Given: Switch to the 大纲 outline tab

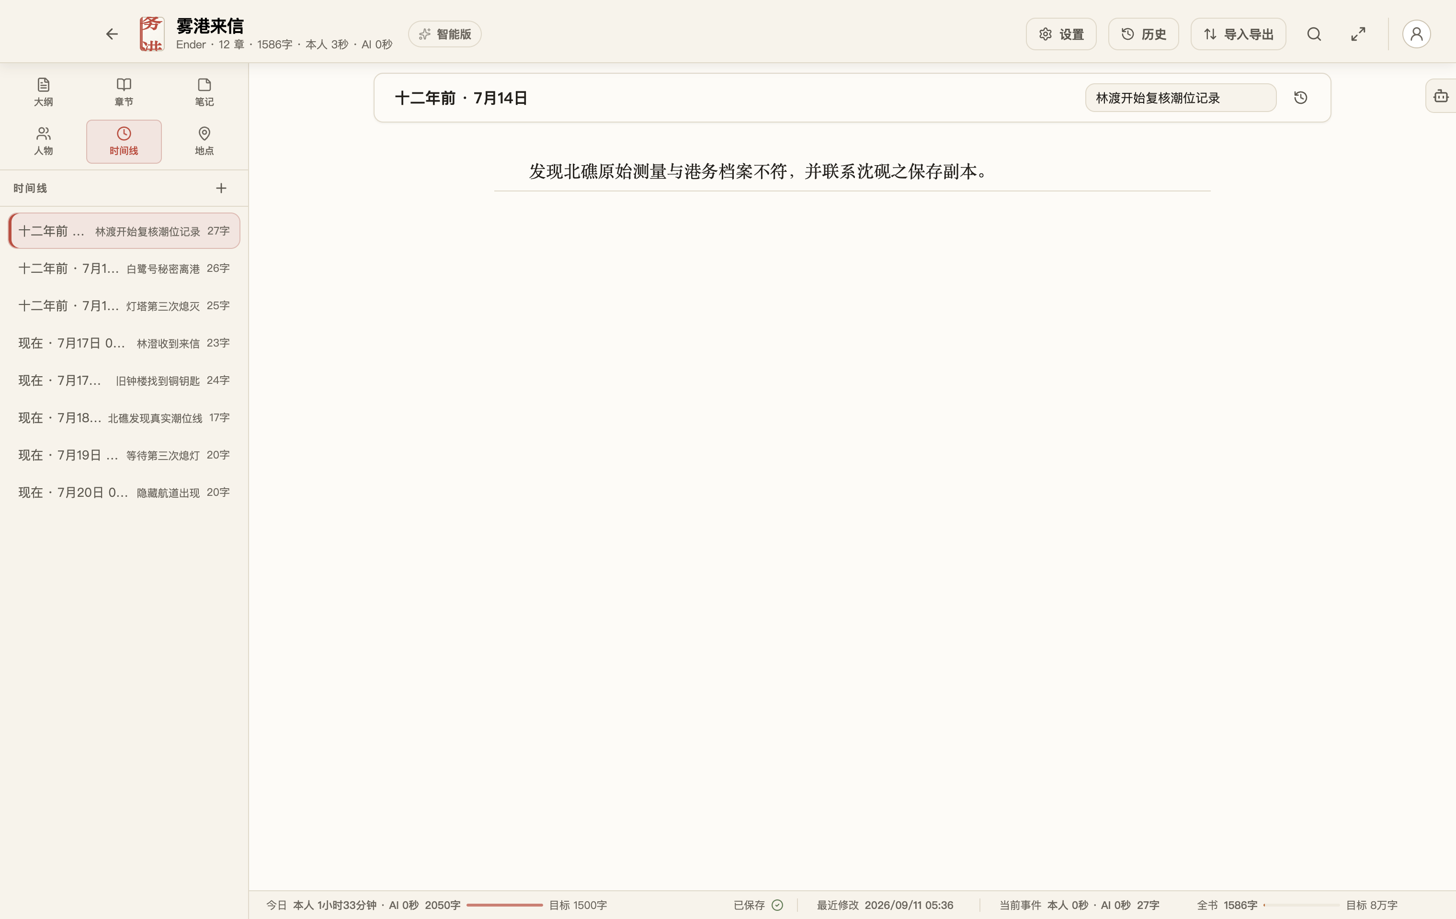Looking at the screenshot, I should [x=44, y=92].
